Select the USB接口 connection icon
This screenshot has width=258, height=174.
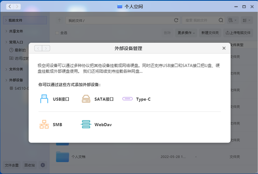44,99
